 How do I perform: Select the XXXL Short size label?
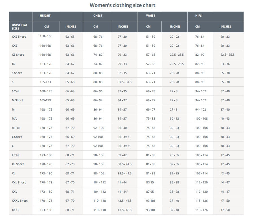click(20, 201)
